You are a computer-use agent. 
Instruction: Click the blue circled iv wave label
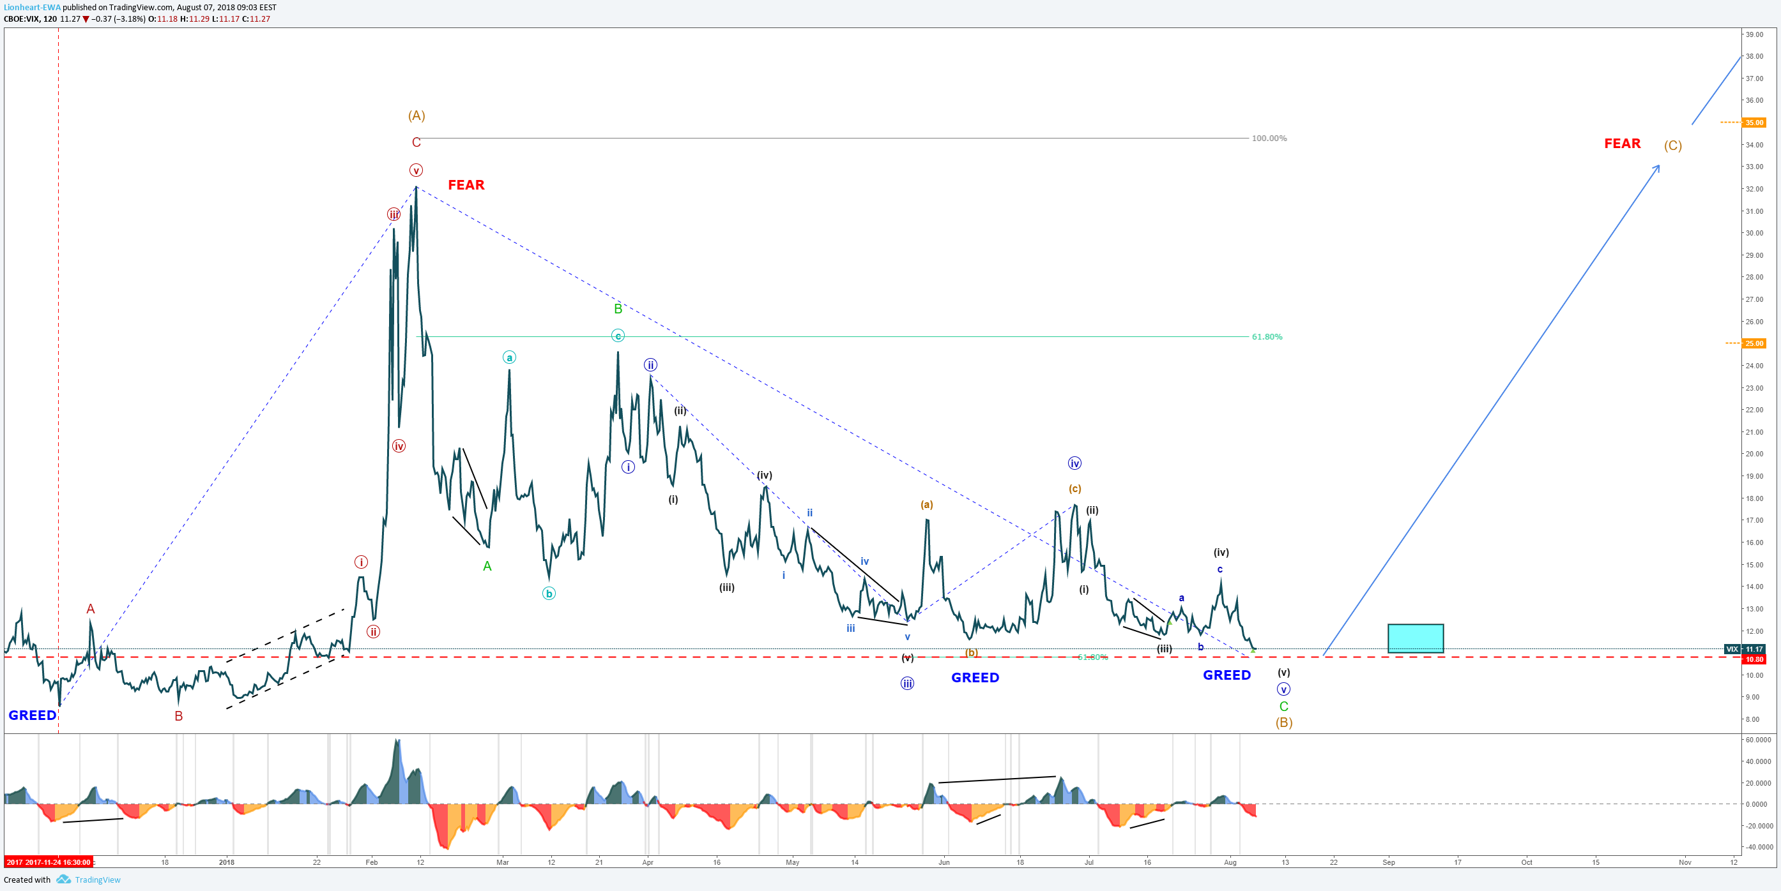[1074, 463]
